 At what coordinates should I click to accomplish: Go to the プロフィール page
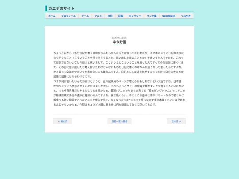click(x=68, y=16)
